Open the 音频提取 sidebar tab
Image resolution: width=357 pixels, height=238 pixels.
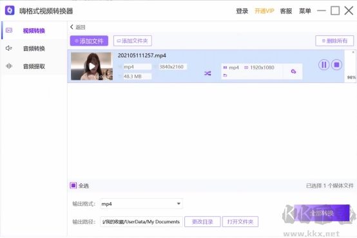pyautogui.click(x=34, y=66)
